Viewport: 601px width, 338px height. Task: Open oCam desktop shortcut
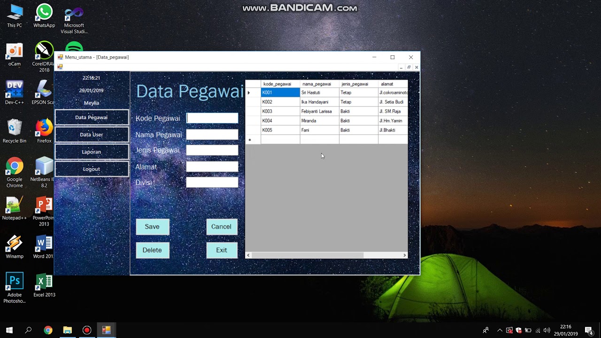[x=15, y=55]
